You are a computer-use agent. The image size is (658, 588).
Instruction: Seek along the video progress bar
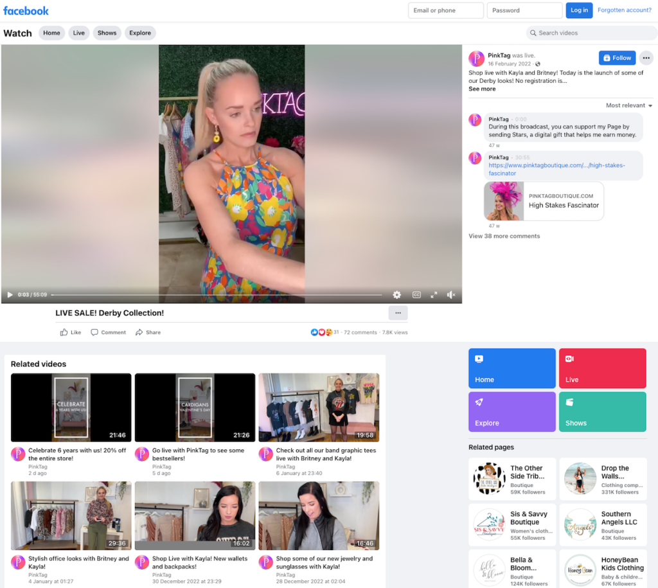coord(217,294)
